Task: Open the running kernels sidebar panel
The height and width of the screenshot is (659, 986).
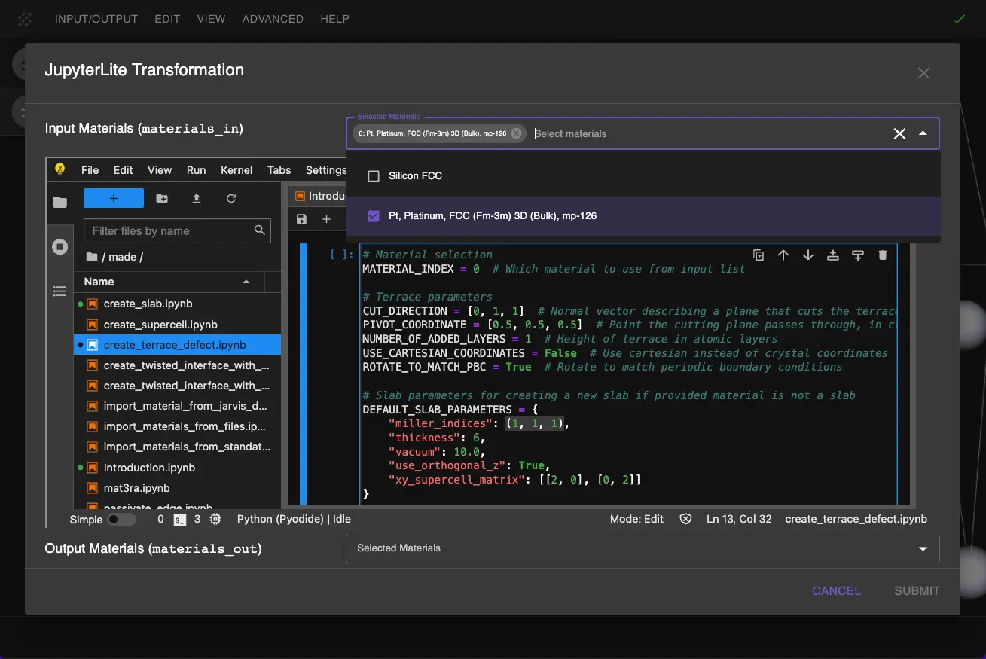Action: click(60, 246)
